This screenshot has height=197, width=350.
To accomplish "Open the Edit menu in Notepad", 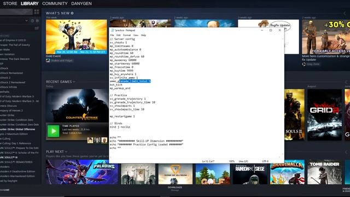I will [x=118, y=35].
